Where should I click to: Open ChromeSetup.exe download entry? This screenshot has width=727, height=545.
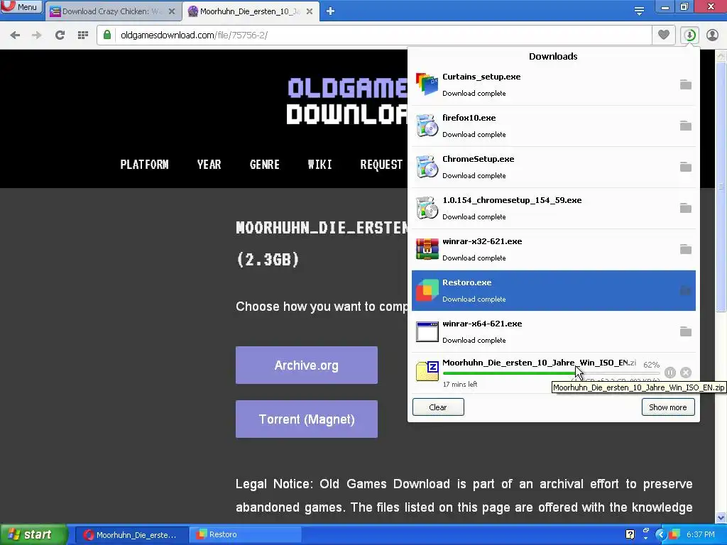click(554, 167)
